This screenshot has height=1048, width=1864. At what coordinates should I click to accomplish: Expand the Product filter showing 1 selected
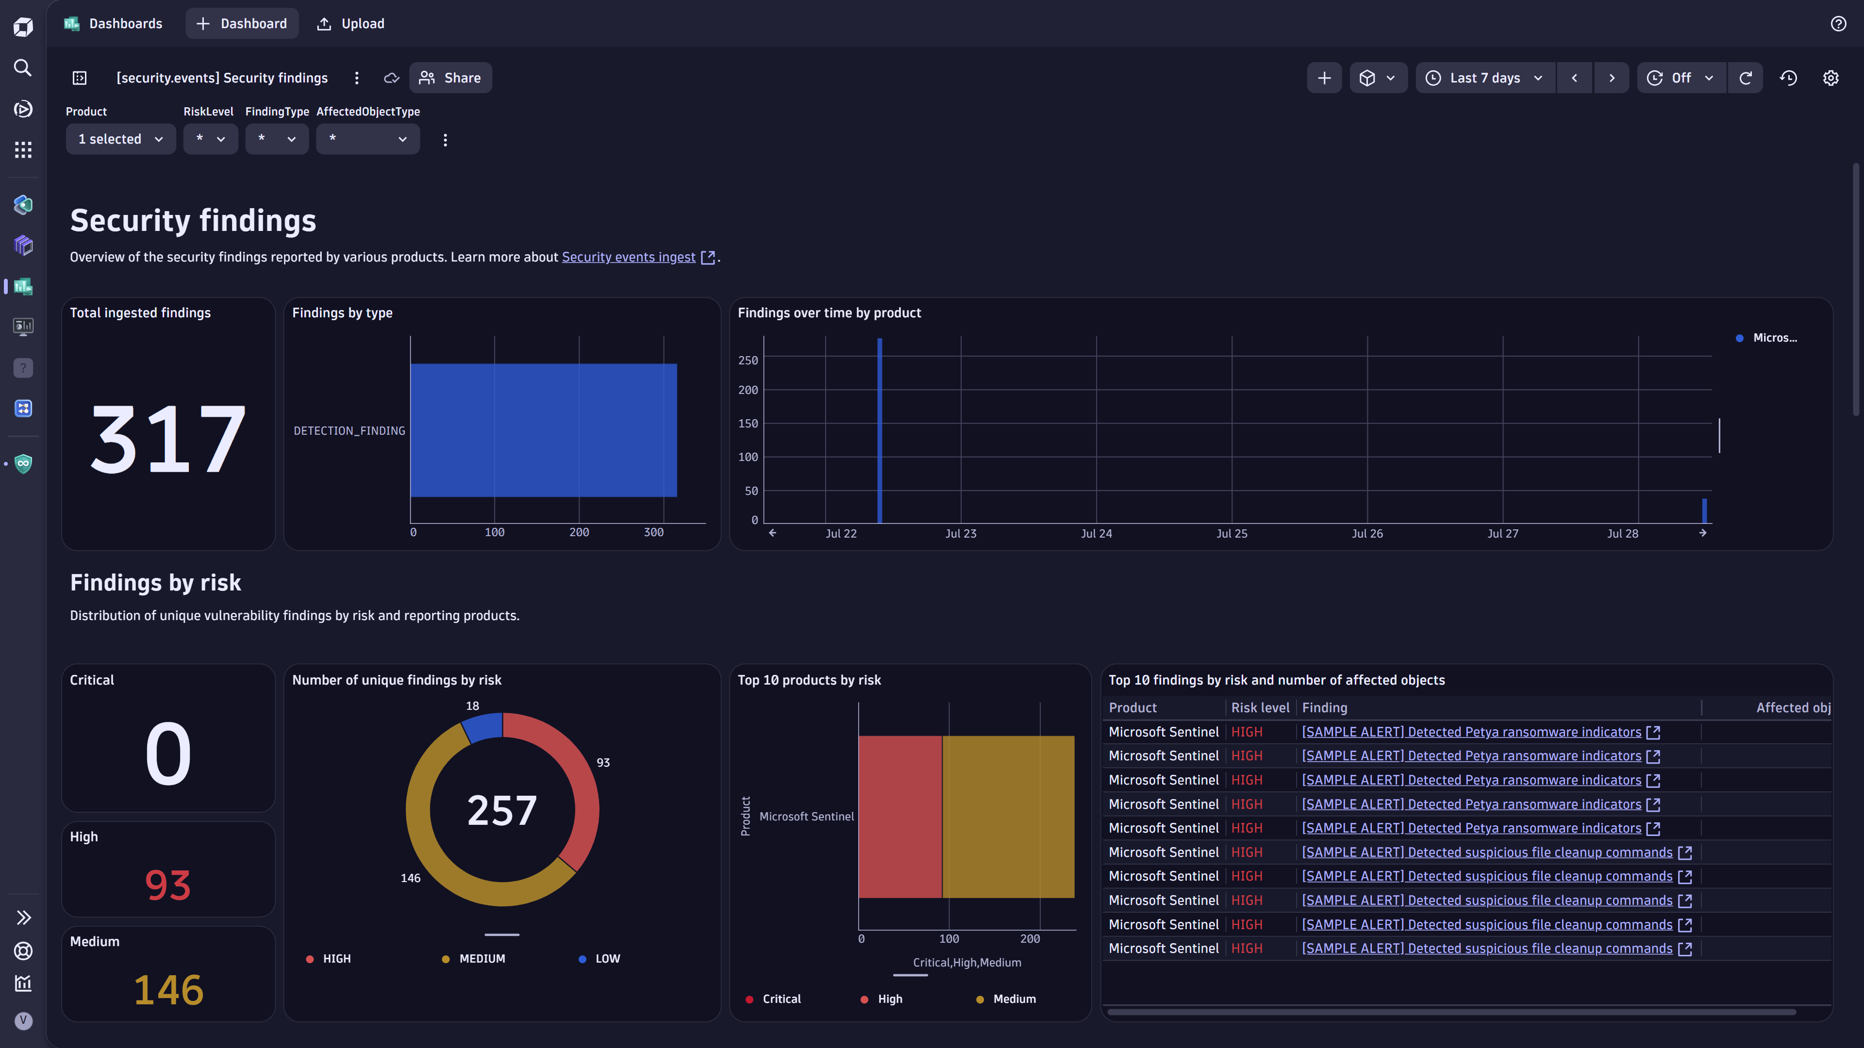(120, 139)
